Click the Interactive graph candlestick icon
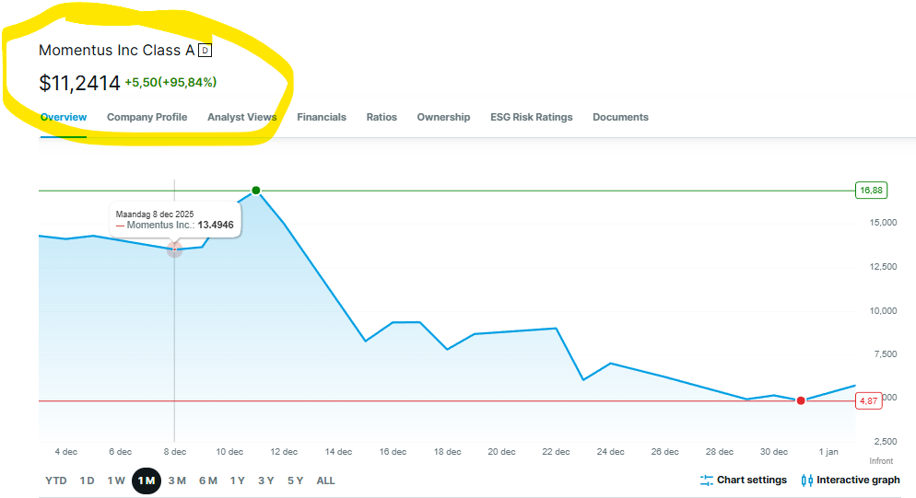 pos(807,481)
